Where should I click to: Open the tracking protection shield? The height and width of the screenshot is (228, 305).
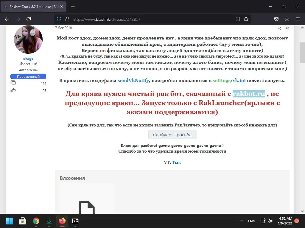tap(59, 19)
